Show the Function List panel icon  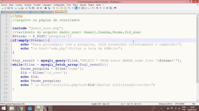[86, 8]
